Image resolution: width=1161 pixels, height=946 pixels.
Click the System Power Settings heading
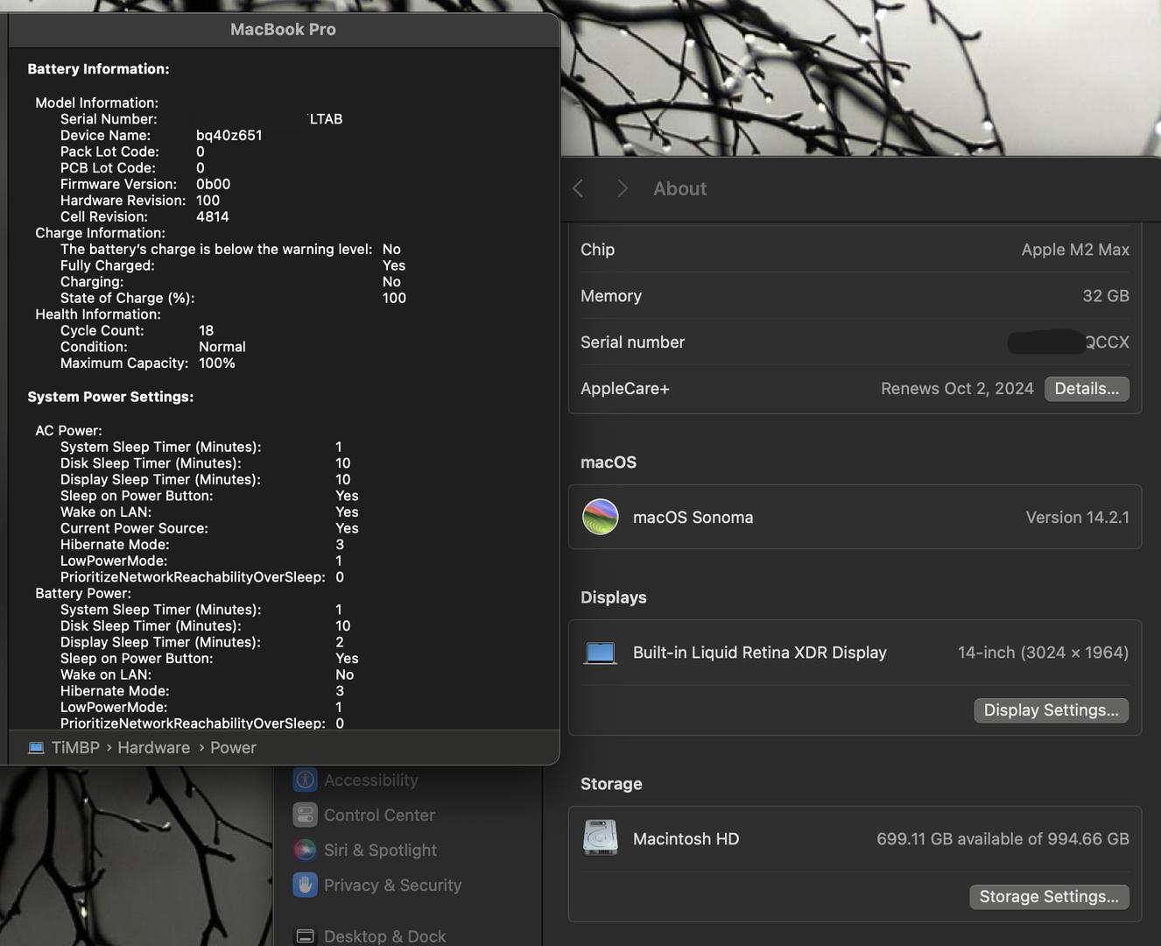110,397
